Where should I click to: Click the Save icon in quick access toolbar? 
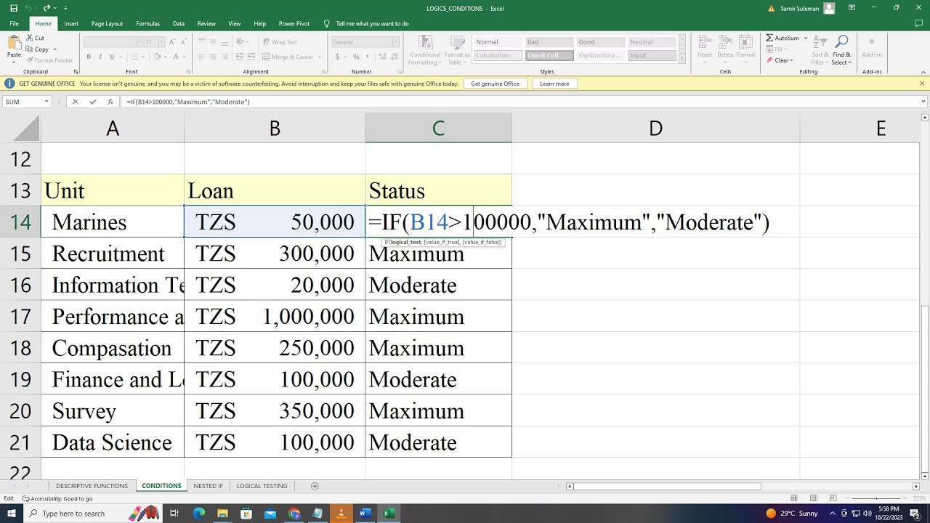(12, 8)
